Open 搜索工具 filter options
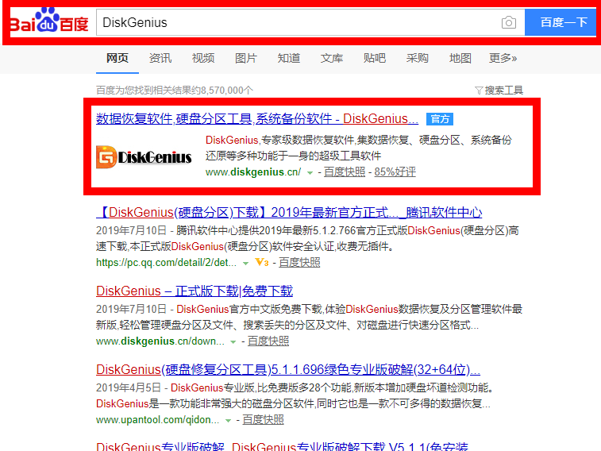601x451 pixels. [499, 91]
